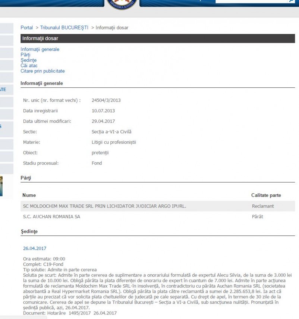Click the sidebar thumbnail image

click(x=1, y=186)
